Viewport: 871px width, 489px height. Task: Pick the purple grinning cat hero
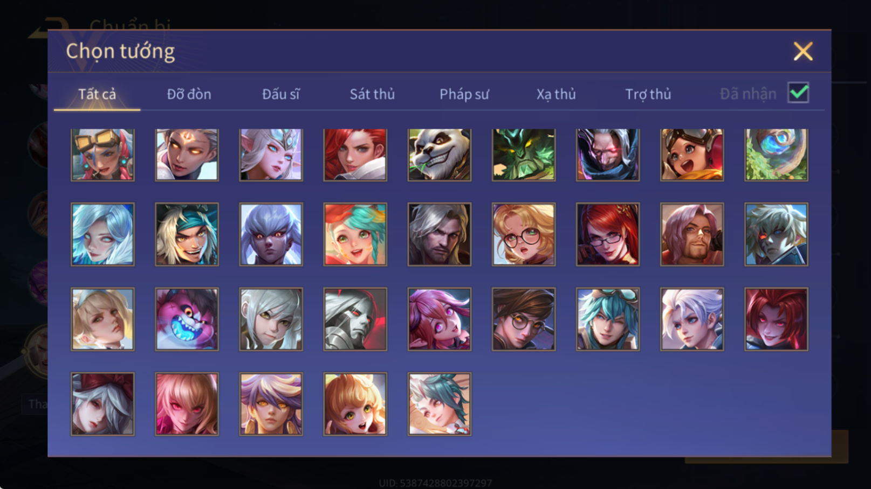click(187, 319)
